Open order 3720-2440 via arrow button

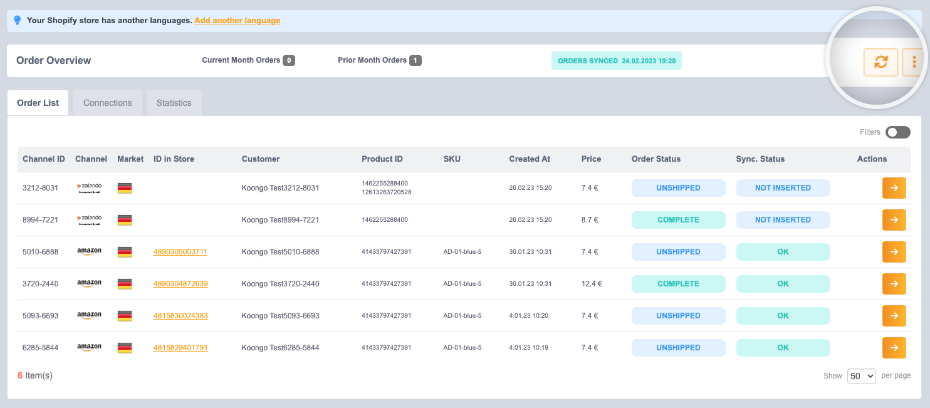[894, 284]
